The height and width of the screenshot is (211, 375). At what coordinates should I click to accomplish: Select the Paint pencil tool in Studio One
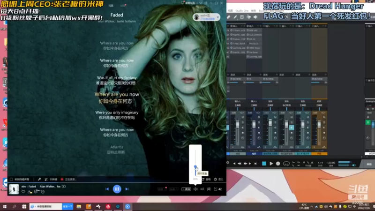tap(235, 17)
